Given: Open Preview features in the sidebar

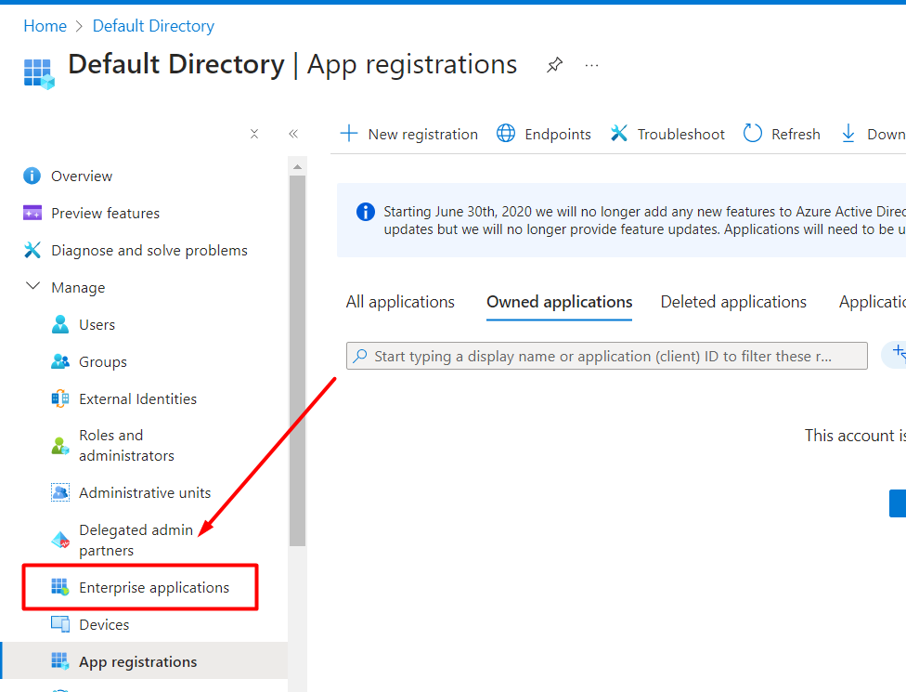Looking at the screenshot, I should pos(105,214).
